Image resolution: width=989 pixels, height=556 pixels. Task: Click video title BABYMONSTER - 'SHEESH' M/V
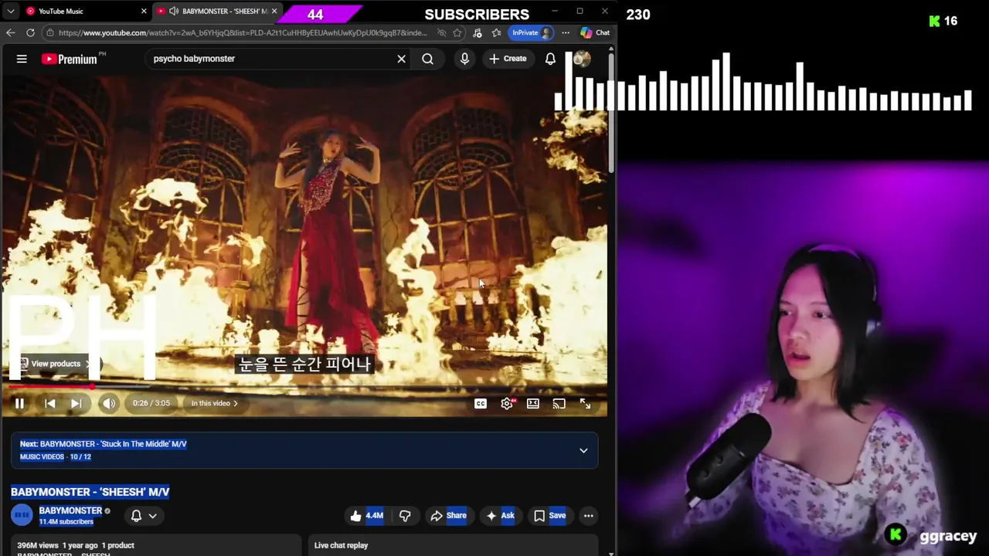[x=90, y=492]
